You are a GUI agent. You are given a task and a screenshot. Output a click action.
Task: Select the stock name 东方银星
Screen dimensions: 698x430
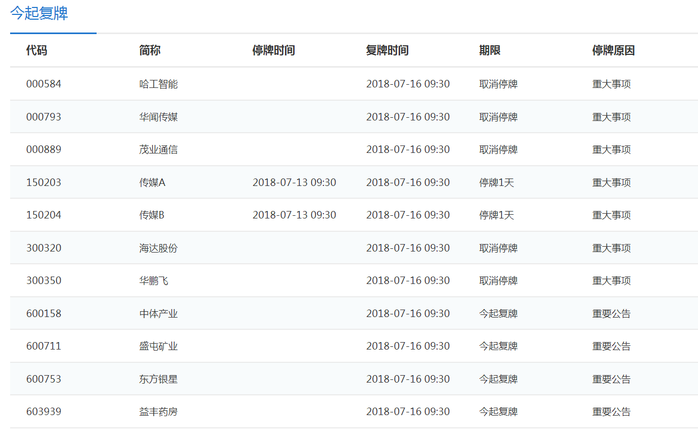(158, 379)
